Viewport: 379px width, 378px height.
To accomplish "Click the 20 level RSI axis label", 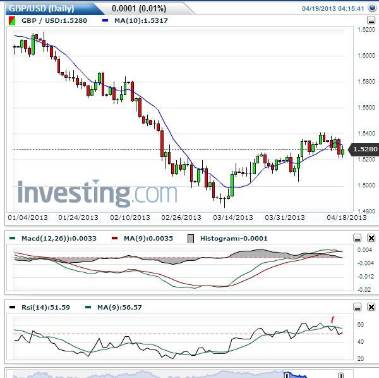I will point(361,359).
